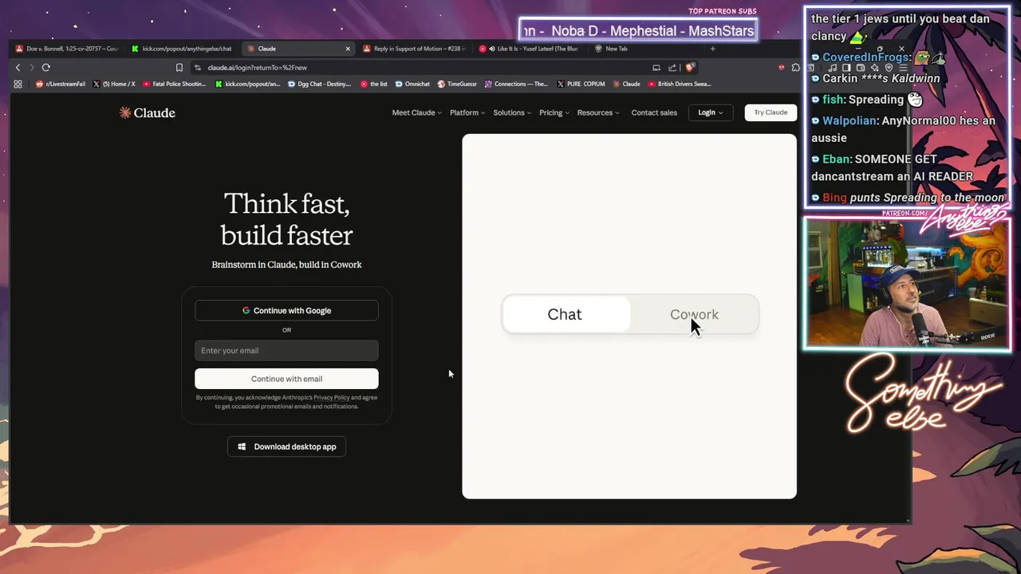
Task: Click the Windows icon on Download desktop app
Action: pyautogui.click(x=242, y=446)
